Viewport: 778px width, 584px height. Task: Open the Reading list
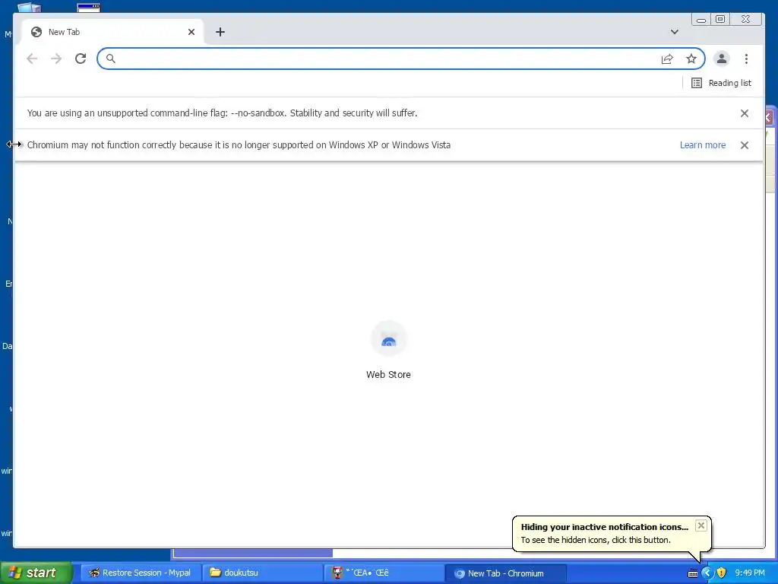722,83
